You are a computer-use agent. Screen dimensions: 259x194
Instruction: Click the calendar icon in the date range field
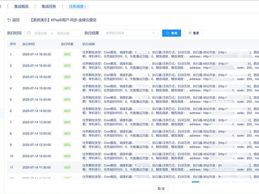pyautogui.click(x=29, y=33)
